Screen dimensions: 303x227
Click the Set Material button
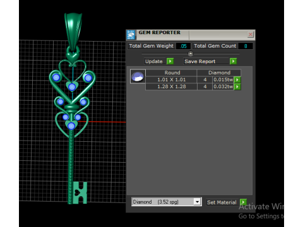[222, 202]
